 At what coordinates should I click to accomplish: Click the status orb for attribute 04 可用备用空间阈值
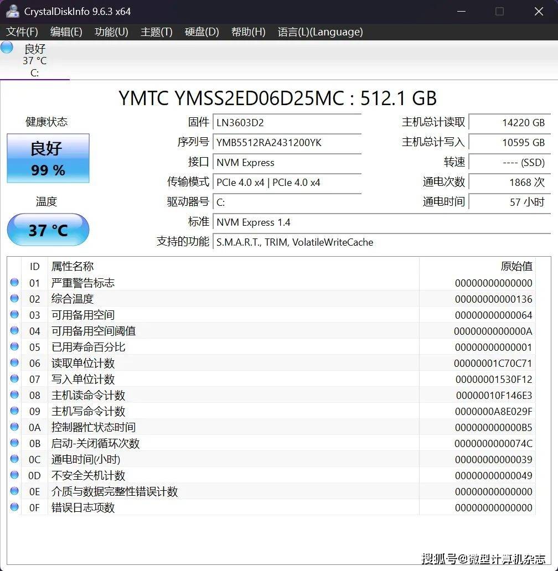[14, 330]
